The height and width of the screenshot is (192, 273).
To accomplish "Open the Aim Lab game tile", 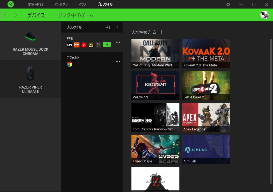I will 206,150.
